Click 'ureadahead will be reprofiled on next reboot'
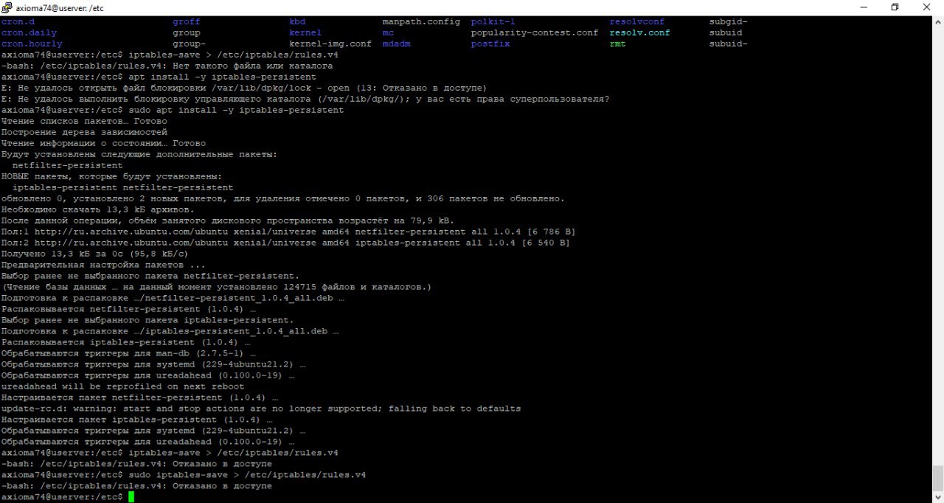Viewport: 944px width, 503px height. pos(122,386)
